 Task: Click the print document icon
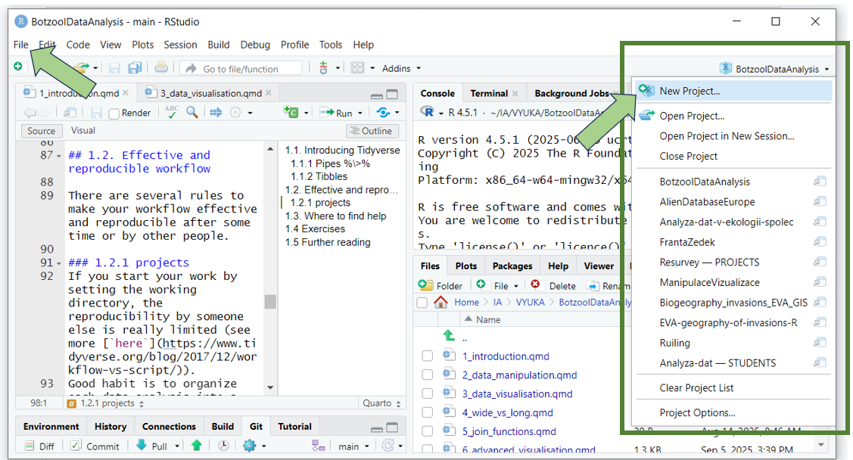[161, 68]
